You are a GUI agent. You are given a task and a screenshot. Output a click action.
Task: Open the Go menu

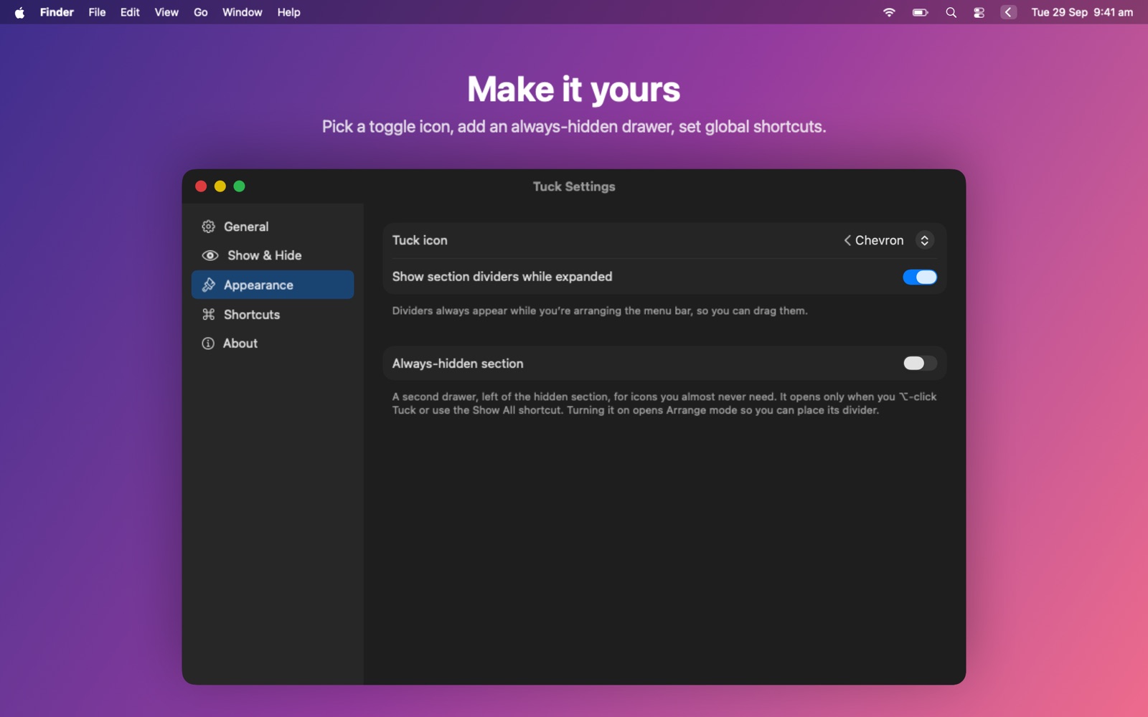click(x=201, y=12)
